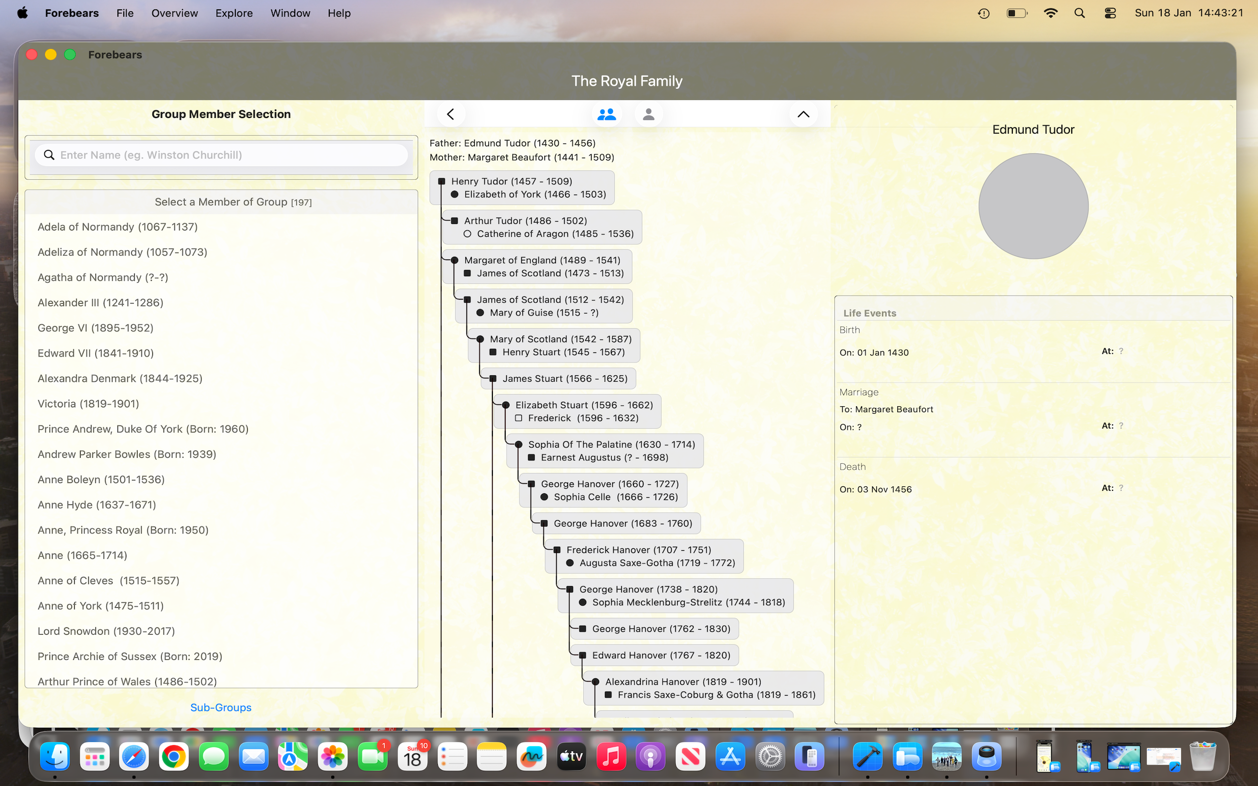Viewport: 1258px width, 786px height.
Task: Click the Father: Edmund Tudor line
Action: 512,143
